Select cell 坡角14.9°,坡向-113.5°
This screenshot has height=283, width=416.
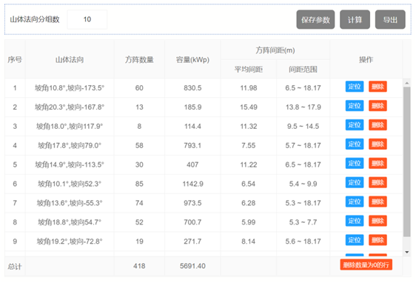point(70,164)
